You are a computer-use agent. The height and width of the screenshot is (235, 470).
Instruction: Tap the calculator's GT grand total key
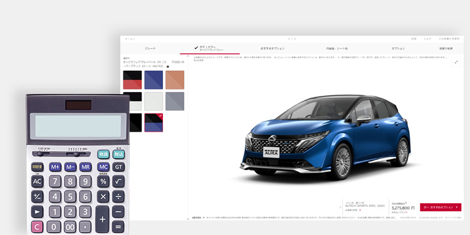point(118,167)
